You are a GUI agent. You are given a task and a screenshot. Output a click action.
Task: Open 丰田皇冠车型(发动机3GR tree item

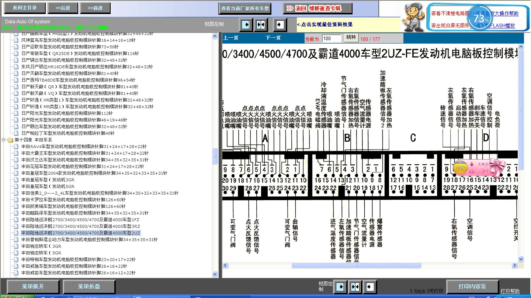click(x=48, y=180)
